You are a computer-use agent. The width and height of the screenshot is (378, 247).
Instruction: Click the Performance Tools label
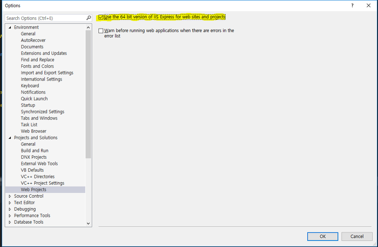(32, 216)
